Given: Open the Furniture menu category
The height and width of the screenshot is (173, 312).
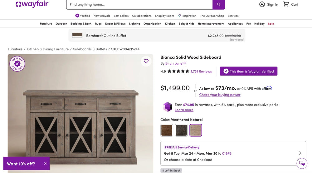Looking at the screenshot, I should tap(46, 24).
